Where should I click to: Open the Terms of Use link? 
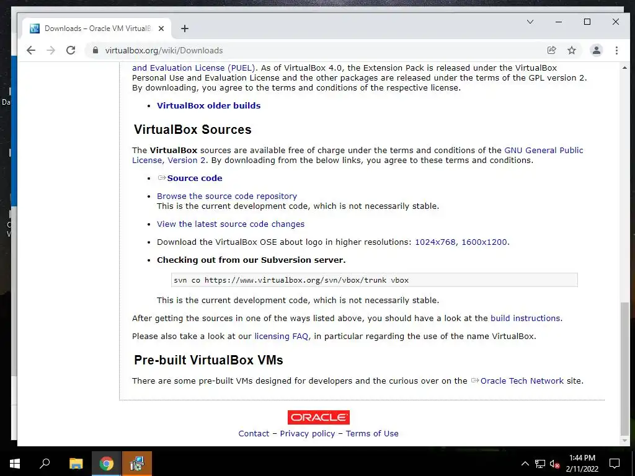coord(372,433)
